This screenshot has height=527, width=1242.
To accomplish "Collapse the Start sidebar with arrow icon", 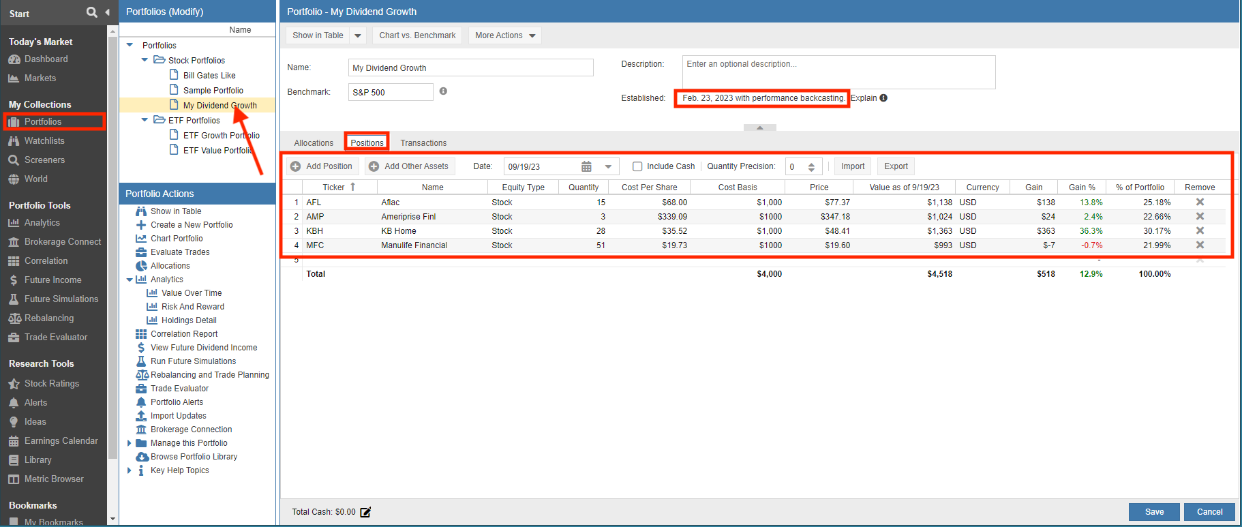I will pyautogui.click(x=108, y=12).
